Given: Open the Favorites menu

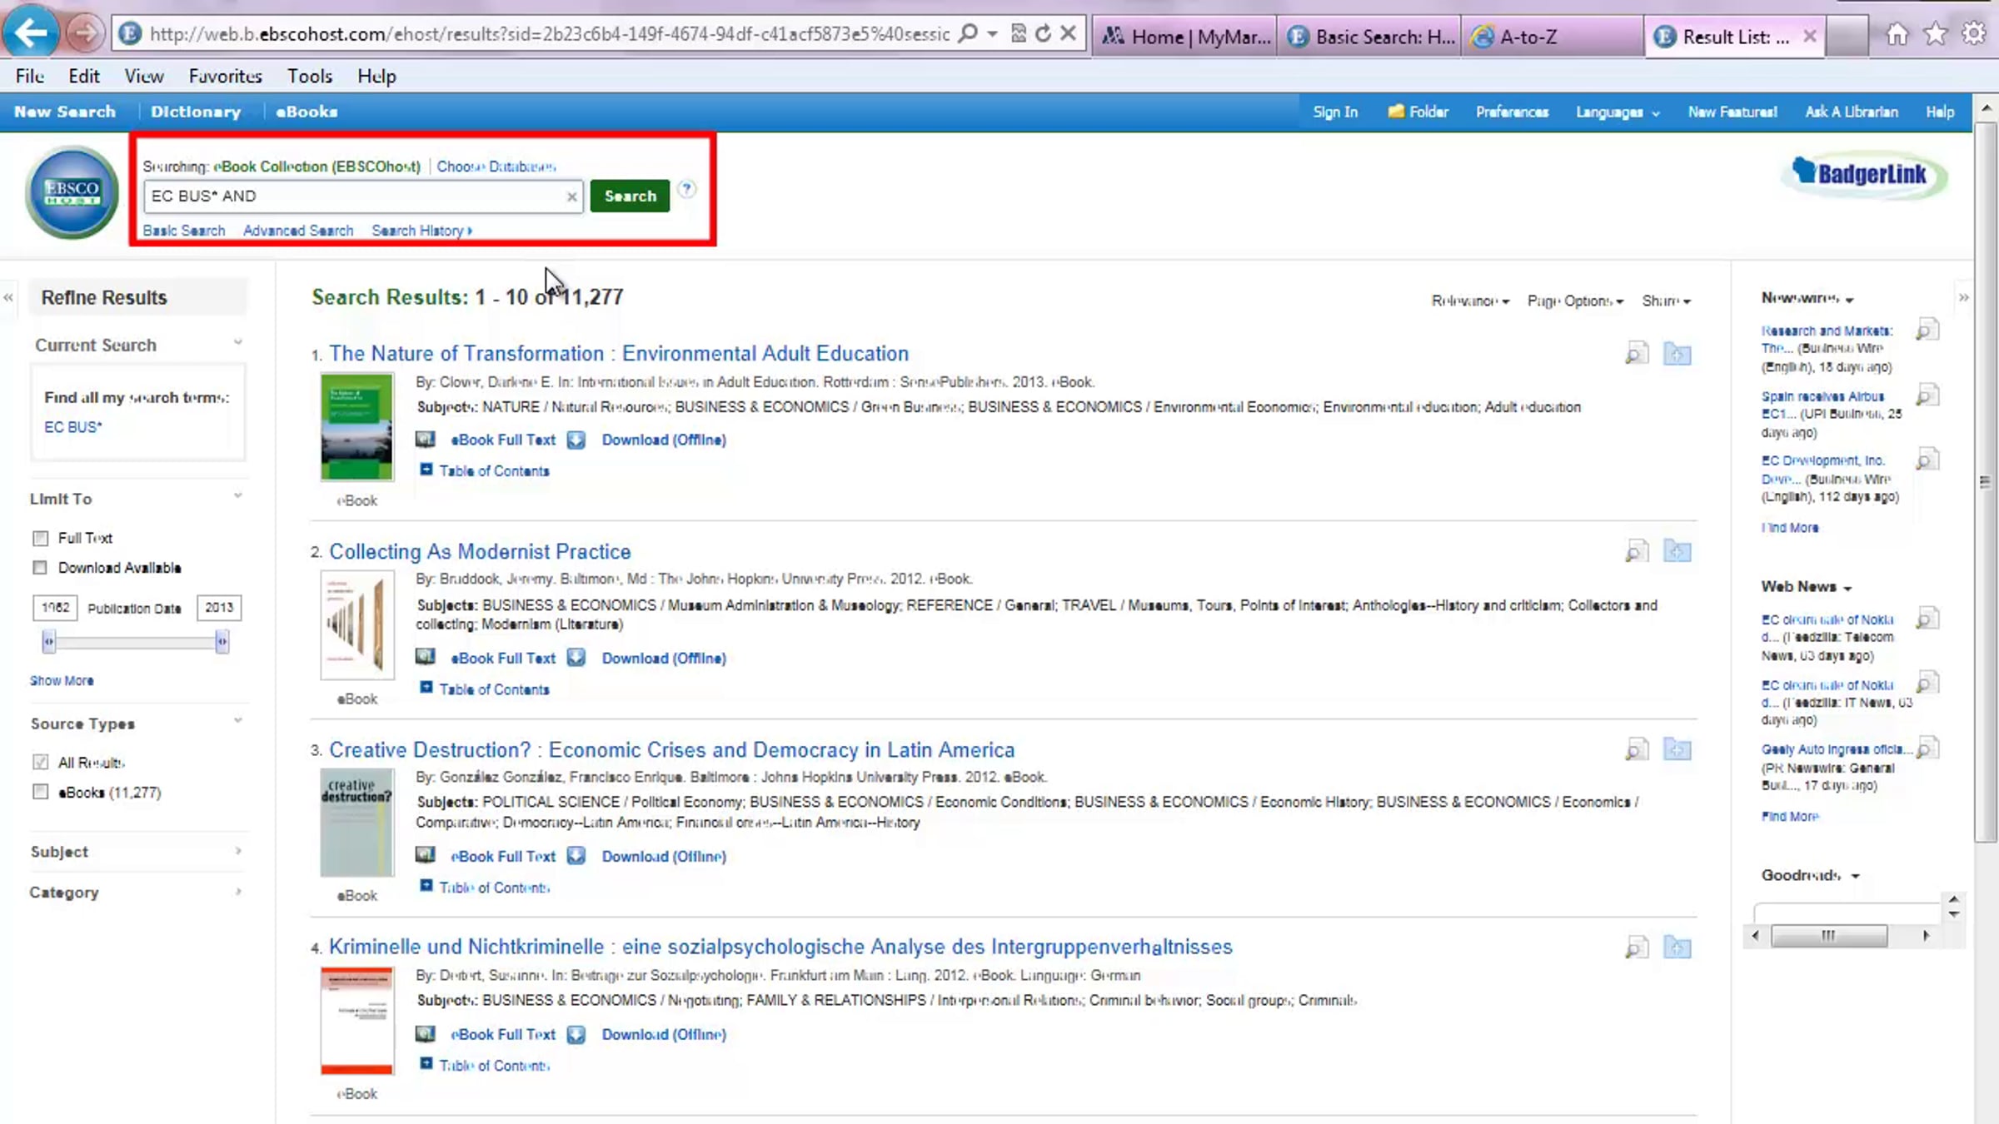Looking at the screenshot, I should coord(225,76).
